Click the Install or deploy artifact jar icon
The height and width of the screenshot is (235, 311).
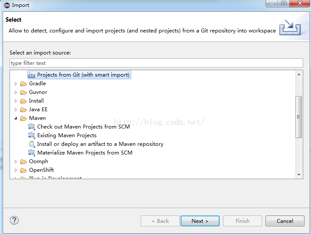[32, 144]
